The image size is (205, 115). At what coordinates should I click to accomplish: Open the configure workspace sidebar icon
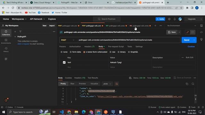(x=6, y=59)
